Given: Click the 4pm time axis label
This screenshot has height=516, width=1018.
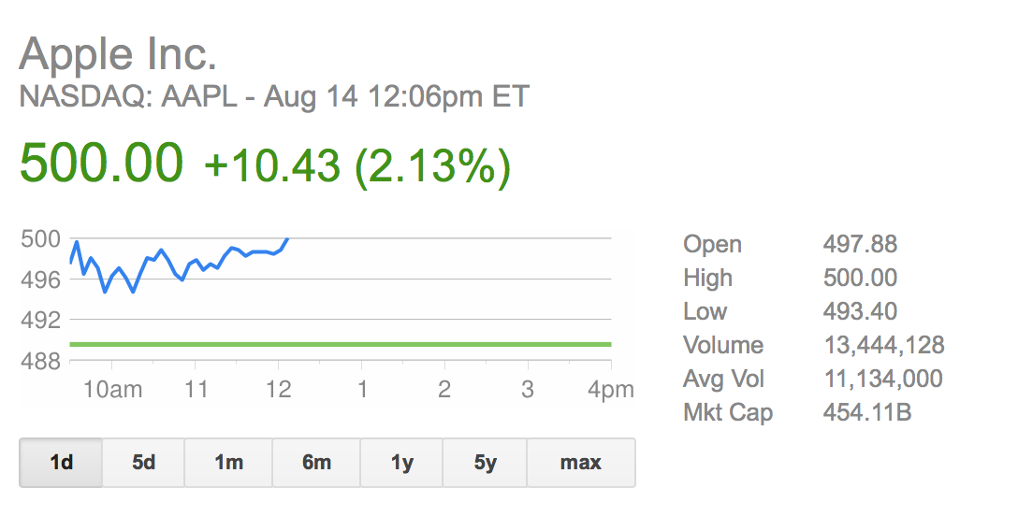Looking at the screenshot, I should [611, 390].
